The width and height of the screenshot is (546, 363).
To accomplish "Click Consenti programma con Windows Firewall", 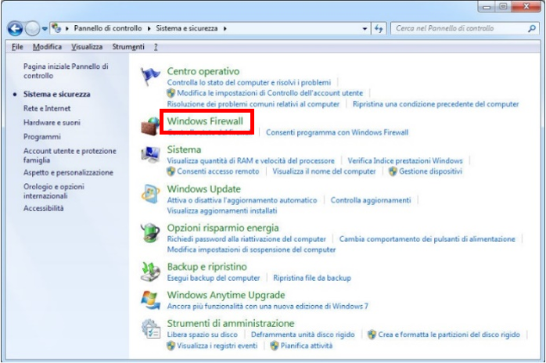I will pyautogui.click(x=337, y=132).
